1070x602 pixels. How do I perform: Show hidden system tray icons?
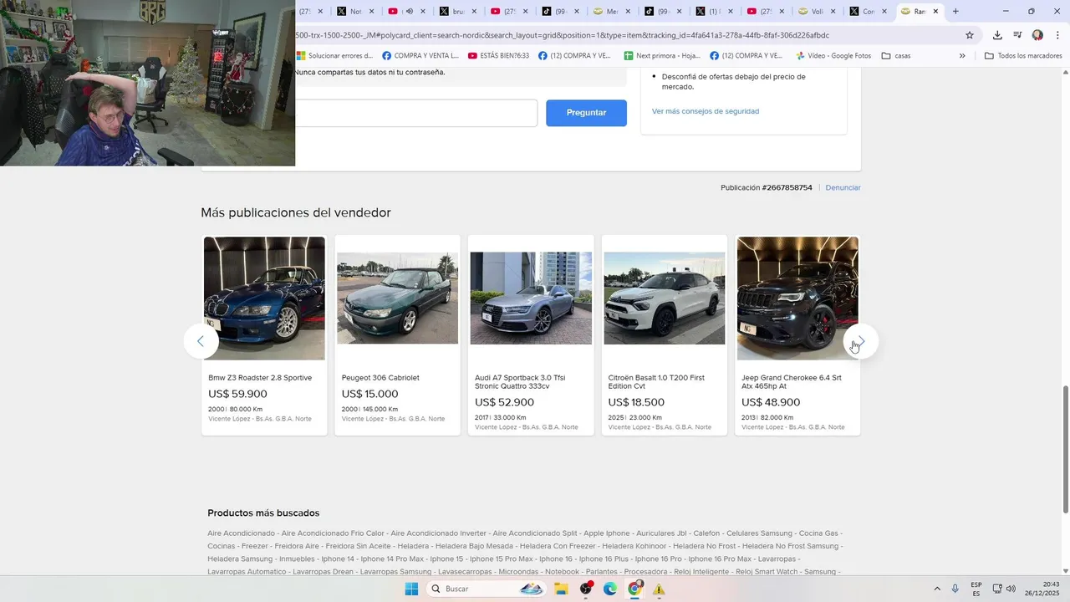937,589
